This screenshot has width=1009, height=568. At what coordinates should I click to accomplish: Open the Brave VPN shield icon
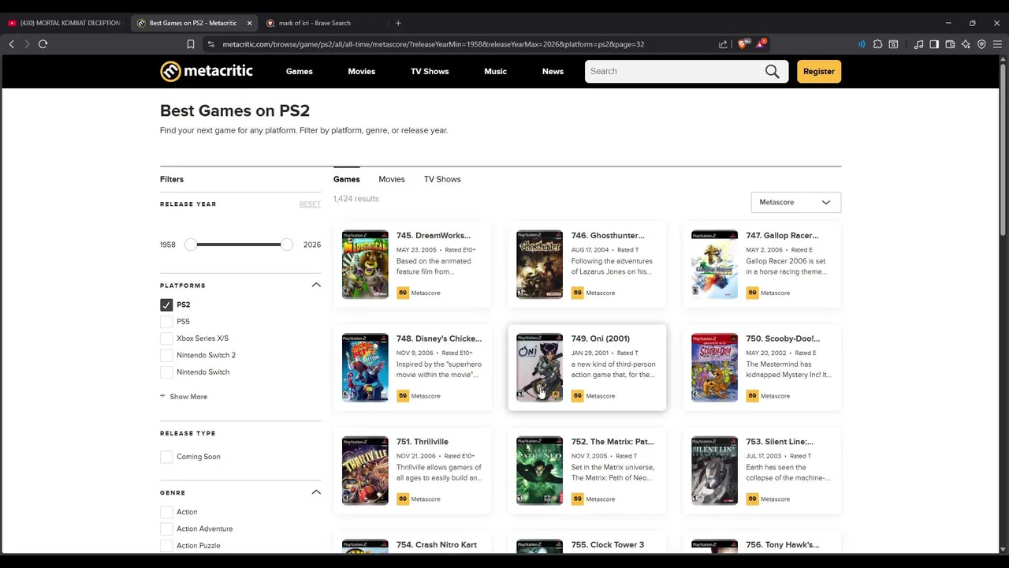pyautogui.click(x=981, y=44)
